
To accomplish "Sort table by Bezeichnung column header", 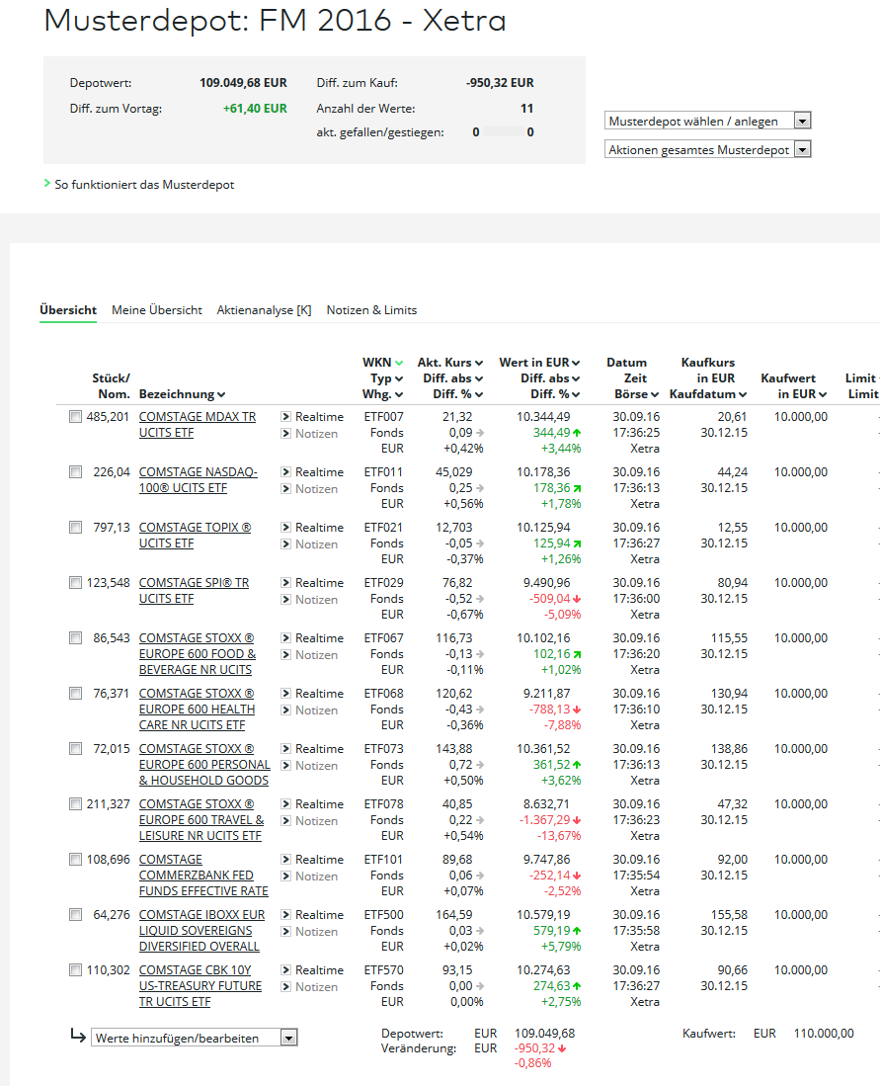I will [x=182, y=394].
